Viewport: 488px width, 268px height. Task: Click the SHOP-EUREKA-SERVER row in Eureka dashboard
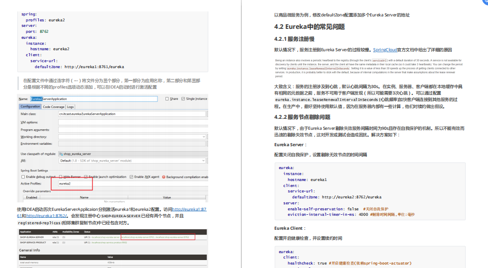(x=113, y=237)
